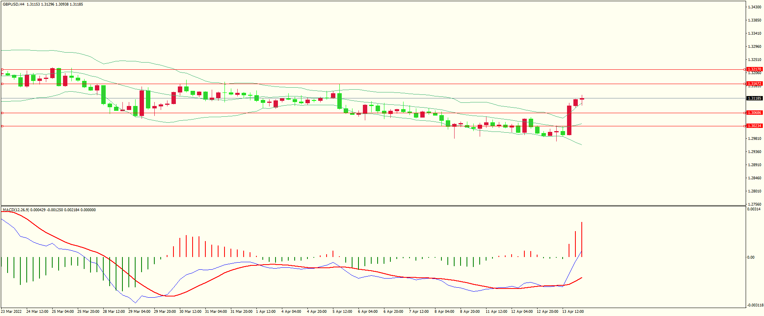The image size is (764, 316).
Task: Select the red 1.30234 price level tag
Action: [754, 126]
